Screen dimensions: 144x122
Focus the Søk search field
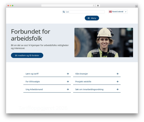83,12
